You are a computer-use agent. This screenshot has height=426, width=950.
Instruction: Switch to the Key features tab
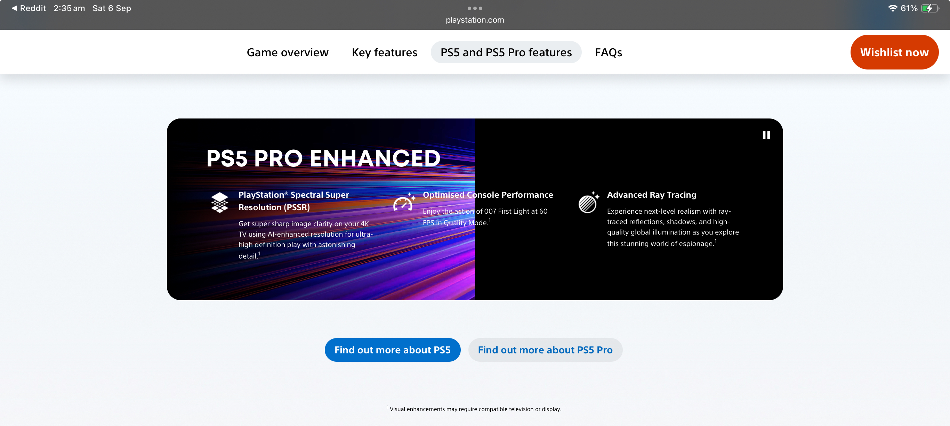pos(385,52)
